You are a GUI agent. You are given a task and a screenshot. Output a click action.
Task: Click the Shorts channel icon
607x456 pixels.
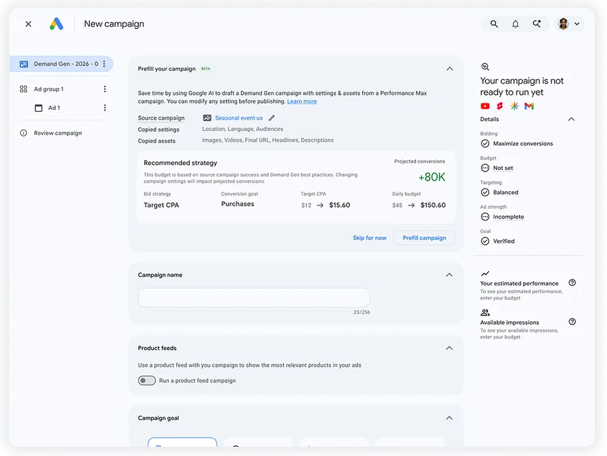pyautogui.click(x=500, y=106)
